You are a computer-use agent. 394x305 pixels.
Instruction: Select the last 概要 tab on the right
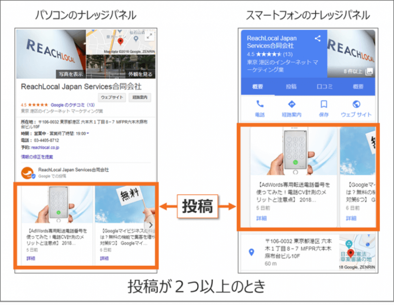tap(358, 87)
